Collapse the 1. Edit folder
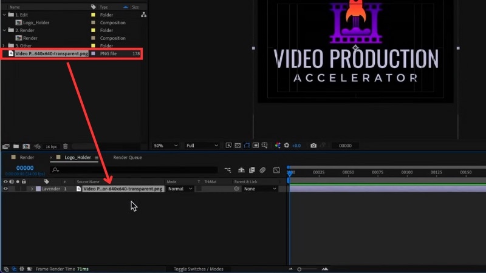Viewport: 486px width, 273px height. point(4,15)
